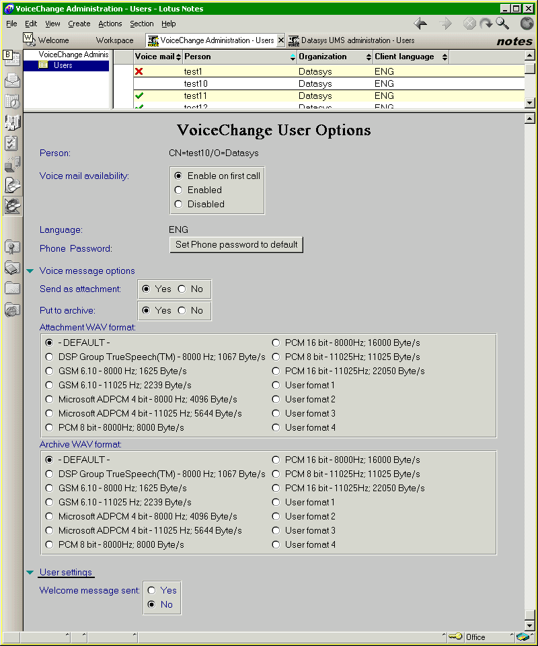Open the View menu
The height and width of the screenshot is (646, 538).
[x=52, y=24]
